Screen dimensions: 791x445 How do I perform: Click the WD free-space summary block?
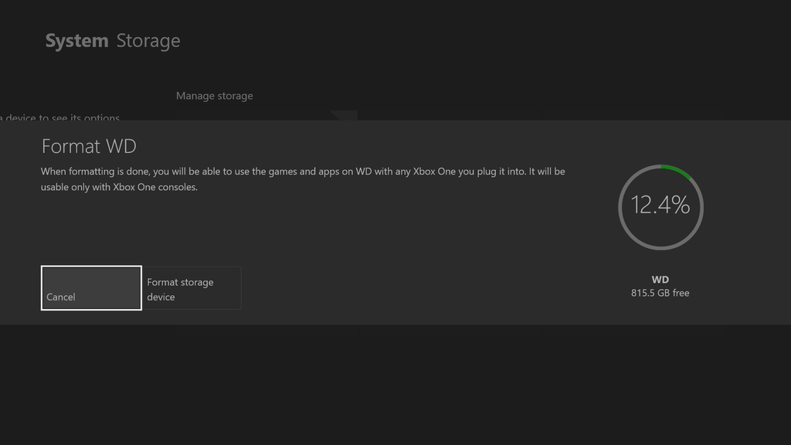[x=661, y=286]
